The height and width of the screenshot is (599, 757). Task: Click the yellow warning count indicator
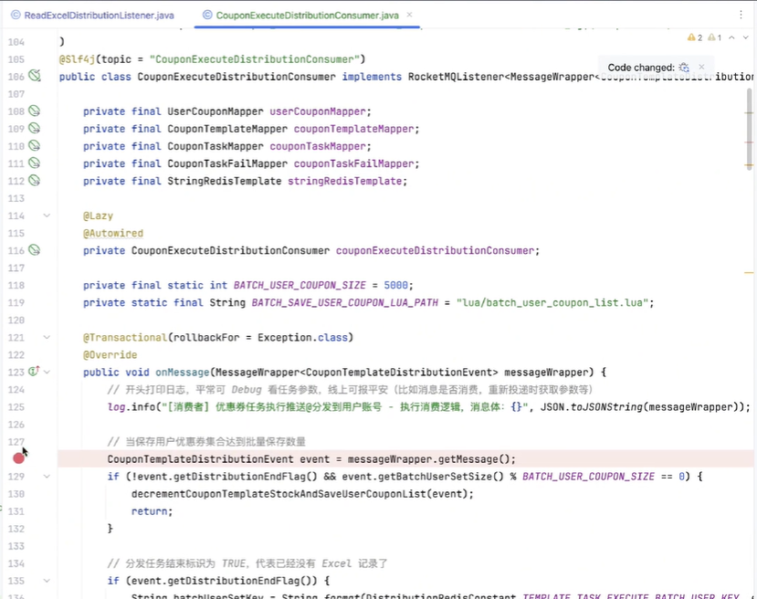[x=694, y=38]
